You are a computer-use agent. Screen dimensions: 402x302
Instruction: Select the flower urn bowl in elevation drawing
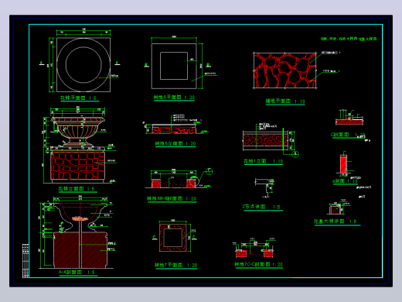[x=78, y=132]
